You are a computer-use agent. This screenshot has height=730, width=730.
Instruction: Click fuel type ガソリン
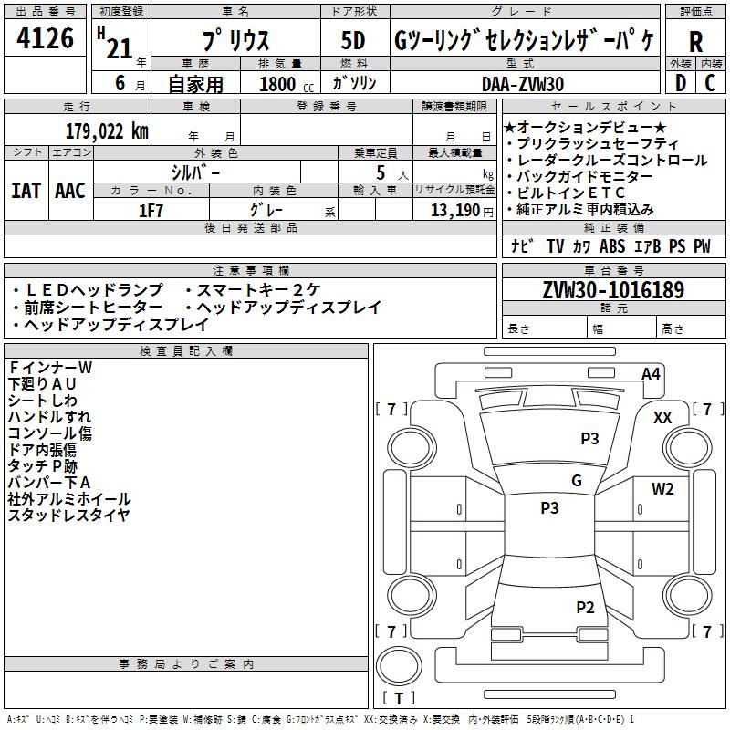click(354, 83)
